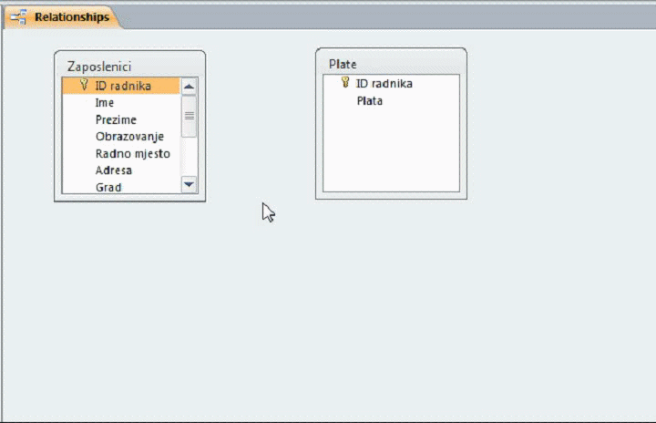
Task: Pick the Radno mjesto field
Action: point(132,153)
